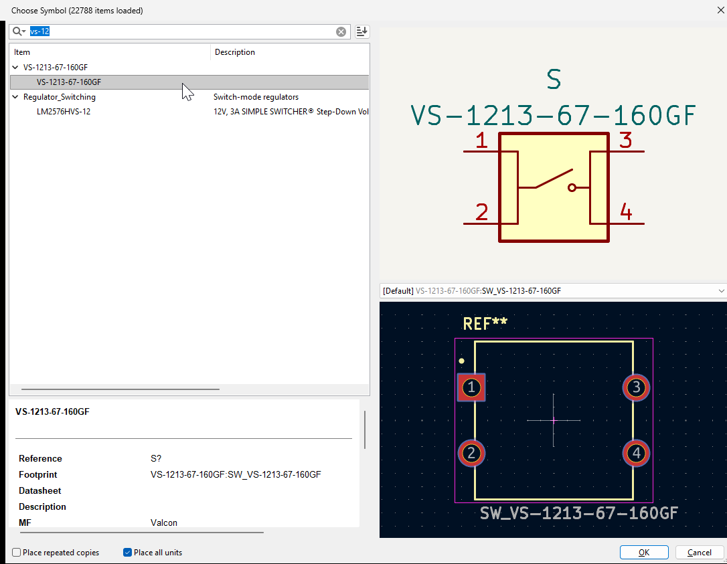Open the sort order options button
727x564 pixels.
tap(361, 31)
